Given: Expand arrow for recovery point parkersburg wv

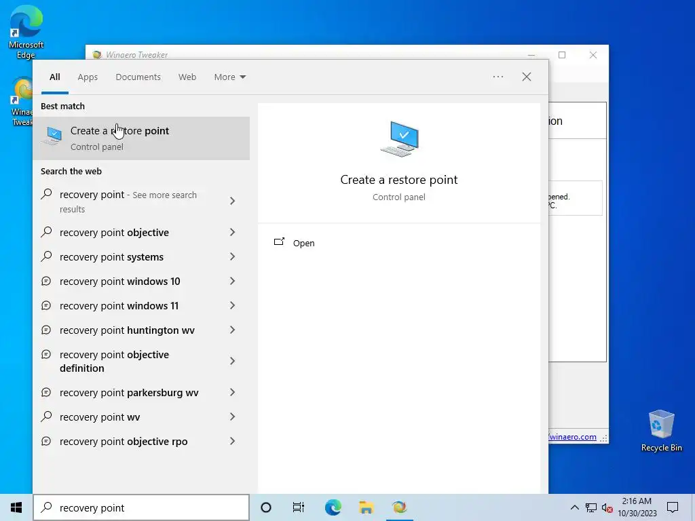Looking at the screenshot, I should click(x=232, y=392).
